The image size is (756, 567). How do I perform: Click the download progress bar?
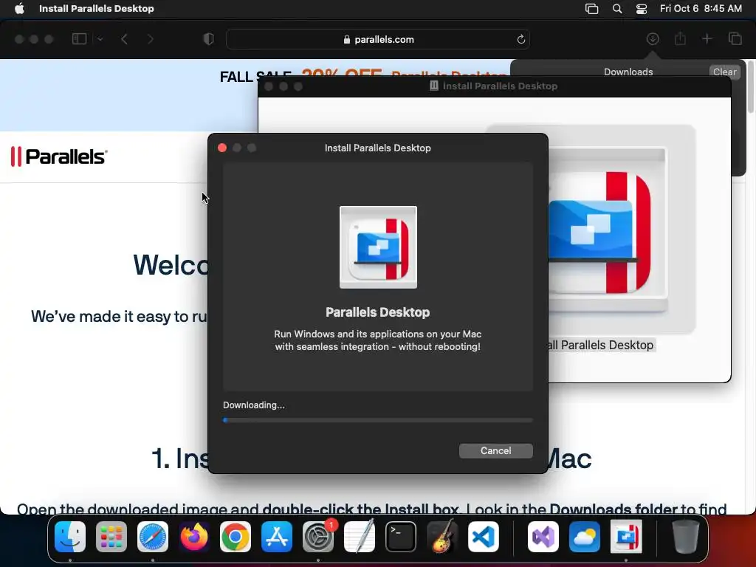pos(378,420)
